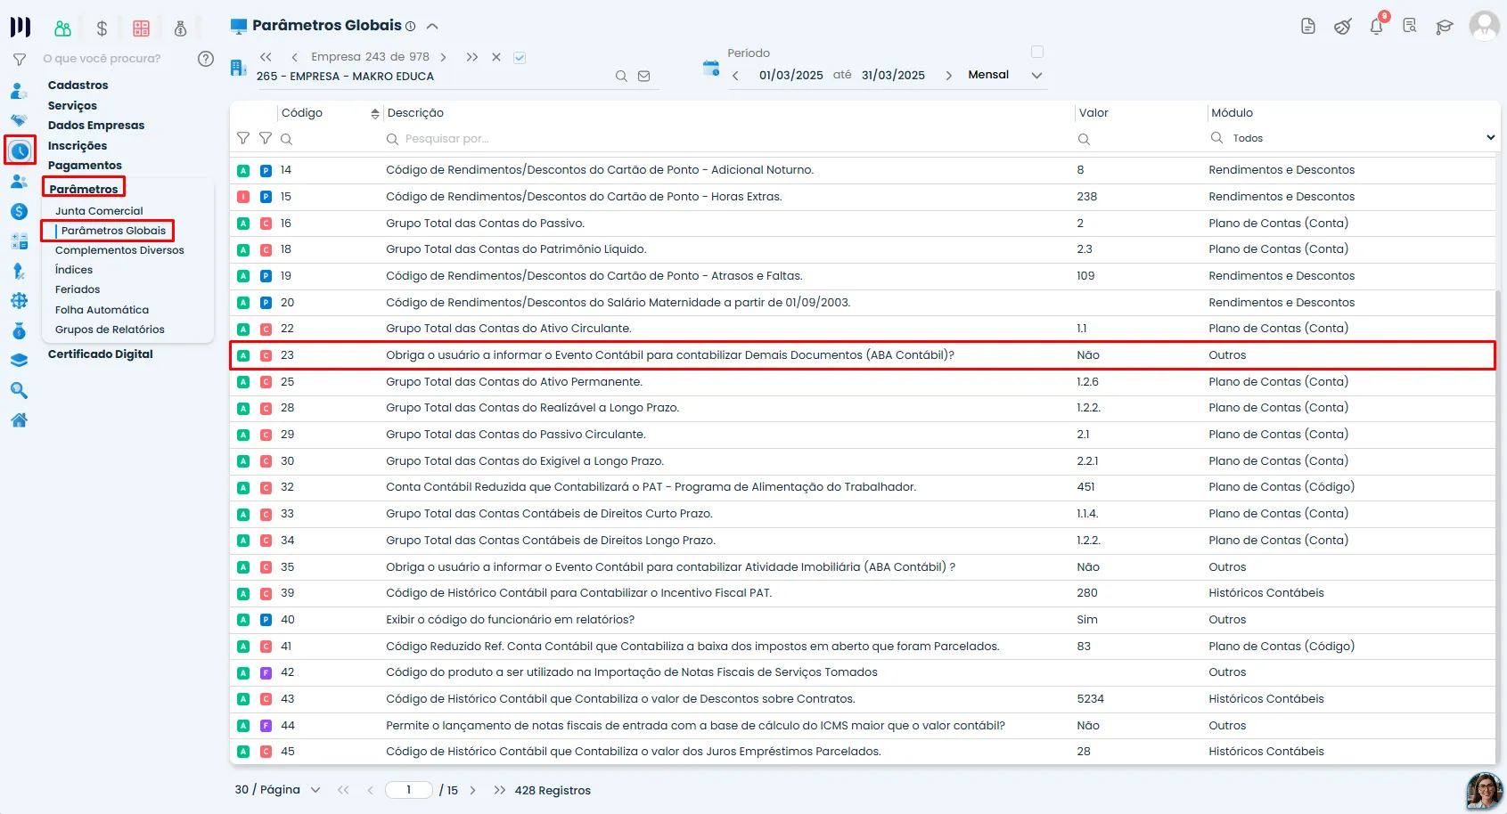
Task: Click the red I status of row 15
Action: pos(243,197)
